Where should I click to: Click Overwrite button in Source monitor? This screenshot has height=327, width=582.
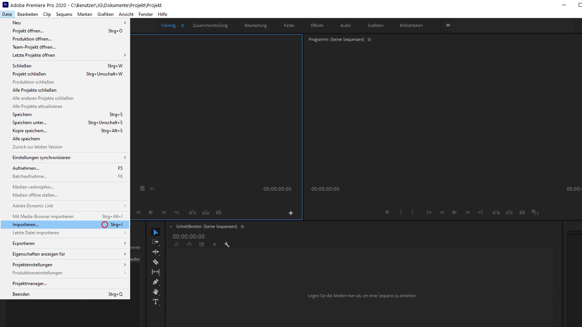coord(205,212)
